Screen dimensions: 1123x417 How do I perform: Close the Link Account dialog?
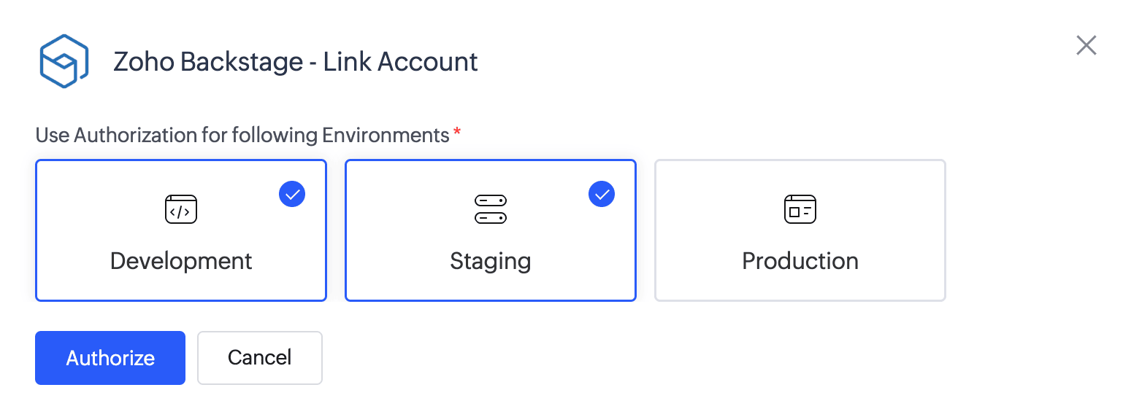[1086, 45]
